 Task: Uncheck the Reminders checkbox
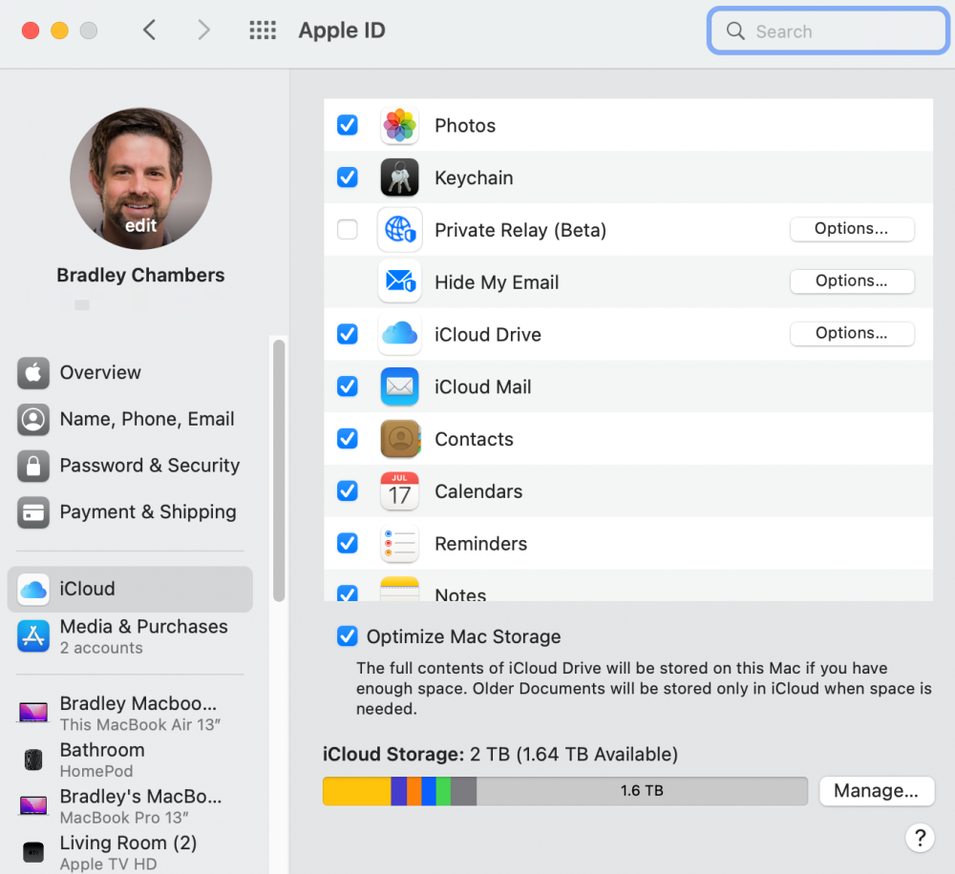click(x=348, y=544)
